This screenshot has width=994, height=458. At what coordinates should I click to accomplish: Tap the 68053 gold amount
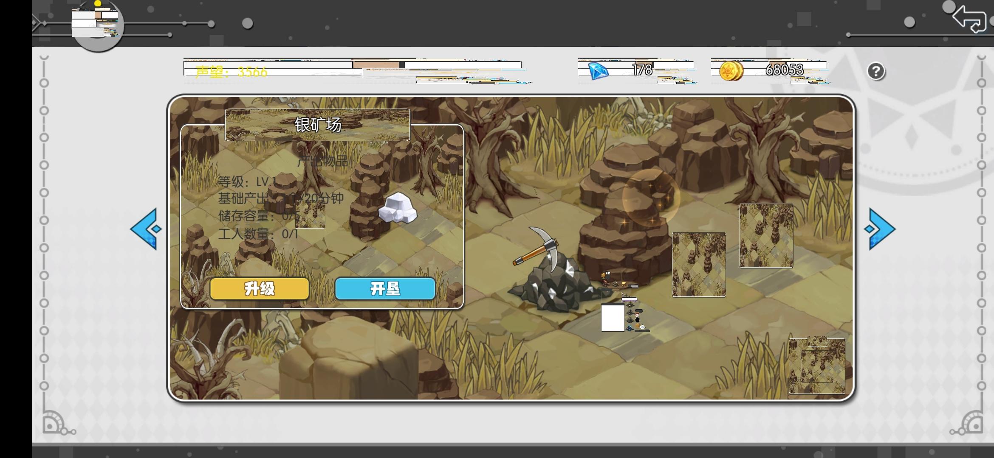[x=785, y=70]
